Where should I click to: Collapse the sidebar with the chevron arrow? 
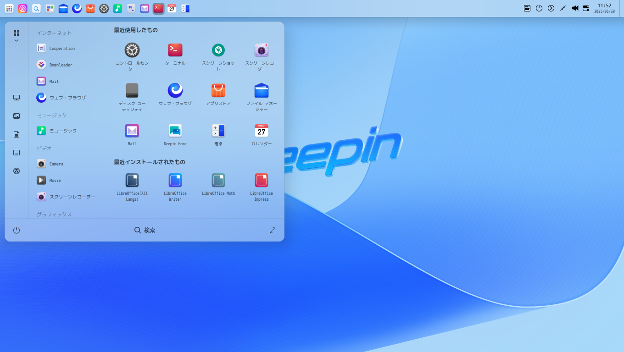16,40
